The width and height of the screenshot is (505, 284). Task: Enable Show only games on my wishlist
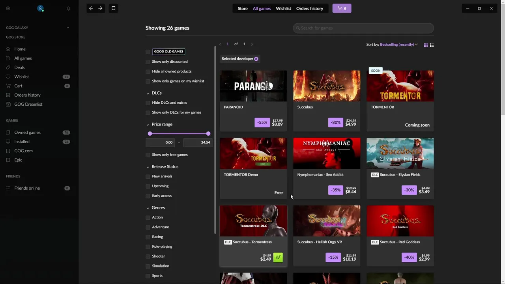[148, 81]
